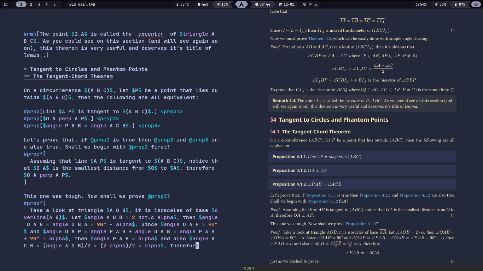Toggle Wi-Fi from the status bar
The height and width of the screenshot is (271, 483).
[x=304, y=4]
